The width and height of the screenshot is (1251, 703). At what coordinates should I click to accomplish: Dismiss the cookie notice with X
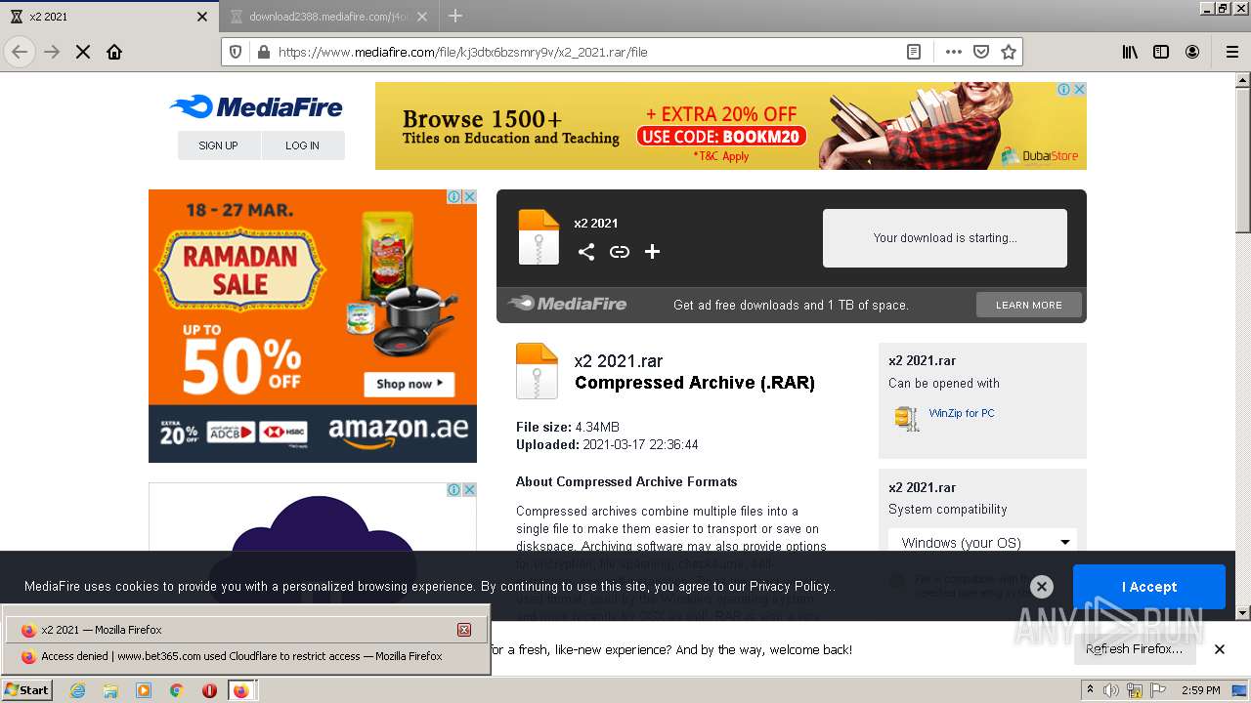pyautogui.click(x=1042, y=587)
